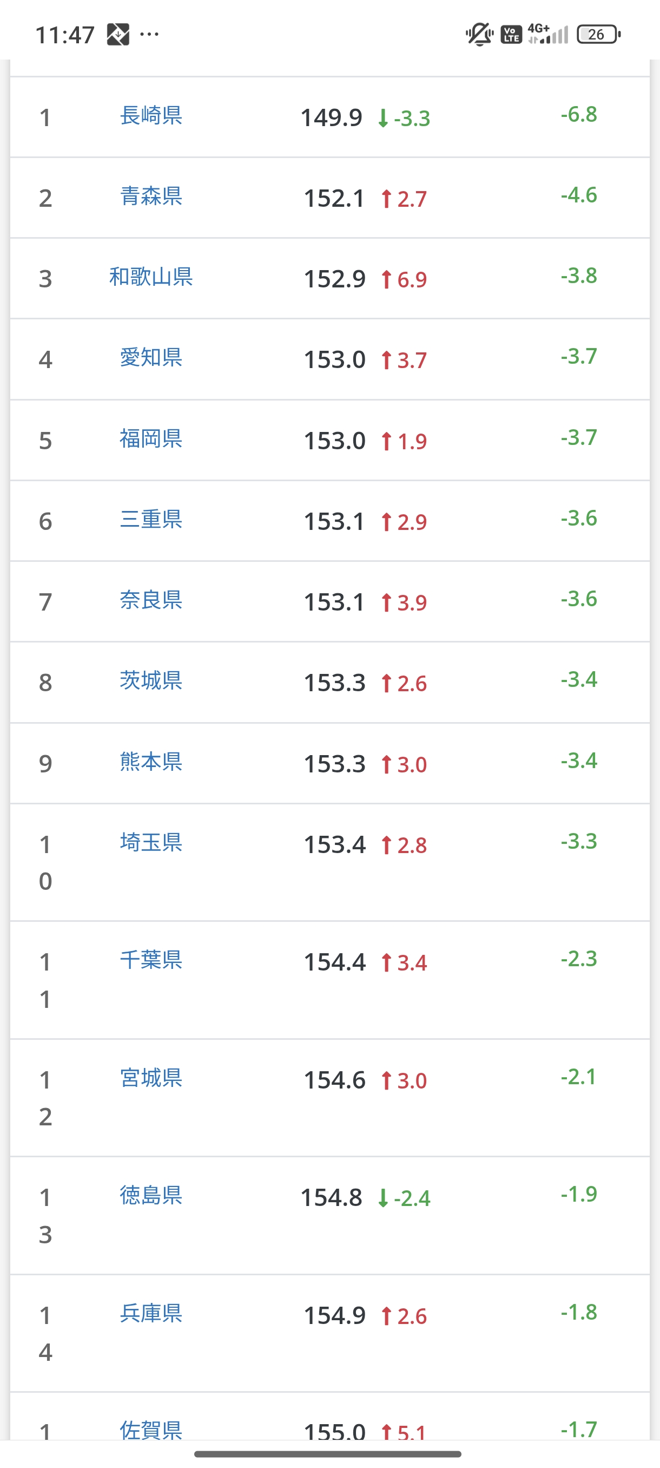Screen dimensions: 660x1468
Task: Go to the 福岡県 page
Action: point(151,439)
